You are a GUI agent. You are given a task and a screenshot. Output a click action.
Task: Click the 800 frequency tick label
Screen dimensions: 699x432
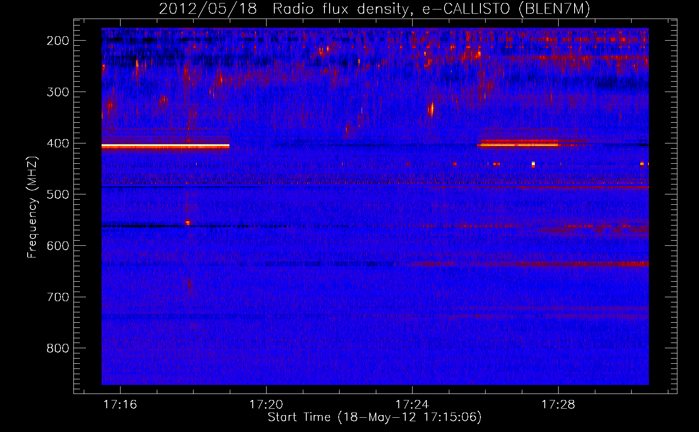coord(58,348)
